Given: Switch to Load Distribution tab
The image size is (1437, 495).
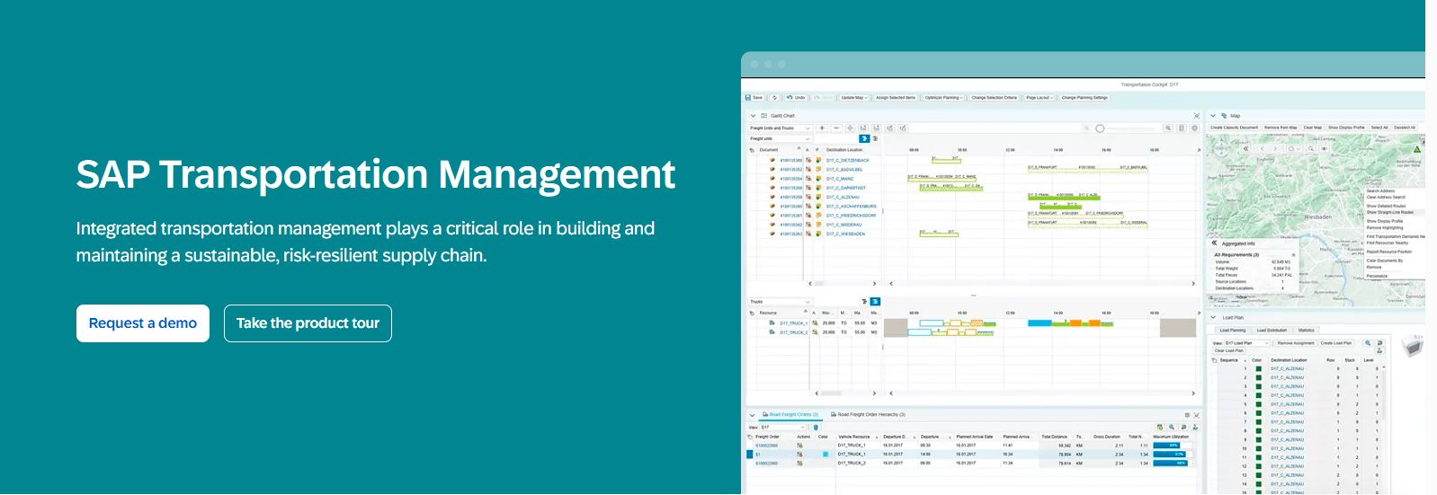Looking at the screenshot, I should pyautogui.click(x=1272, y=330).
